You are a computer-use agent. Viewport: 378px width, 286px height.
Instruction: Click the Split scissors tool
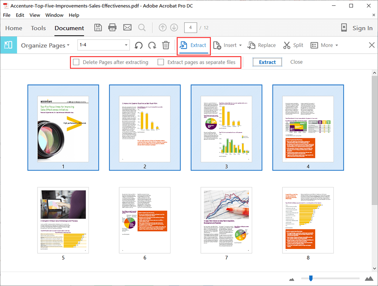293,45
